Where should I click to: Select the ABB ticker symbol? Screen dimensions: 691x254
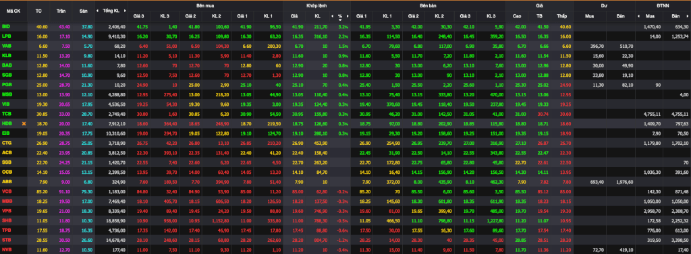[7, 181]
